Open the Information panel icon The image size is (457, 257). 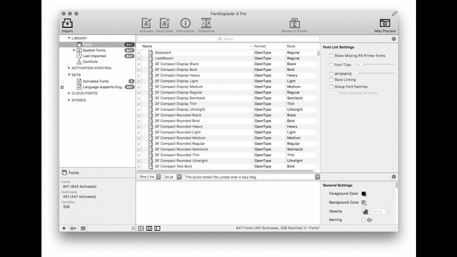[x=185, y=23]
